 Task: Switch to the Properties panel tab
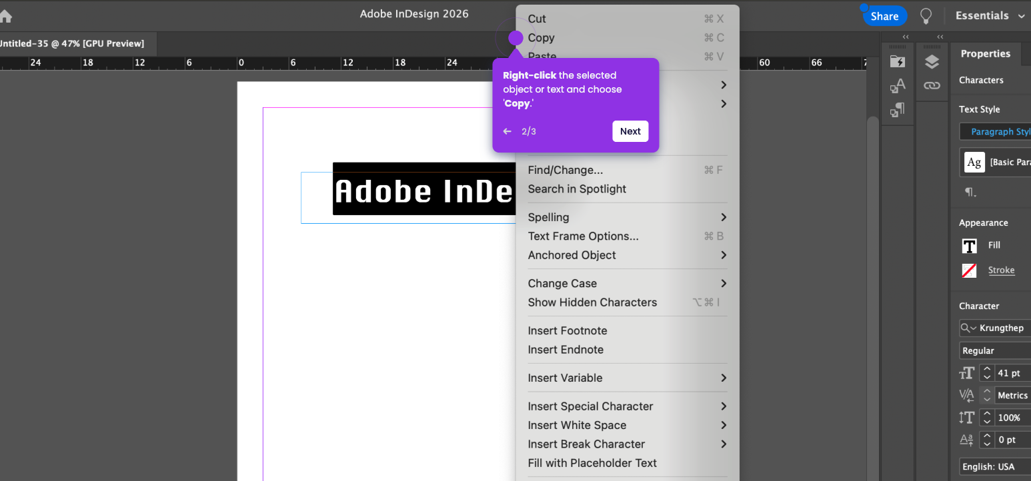[x=985, y=54]
